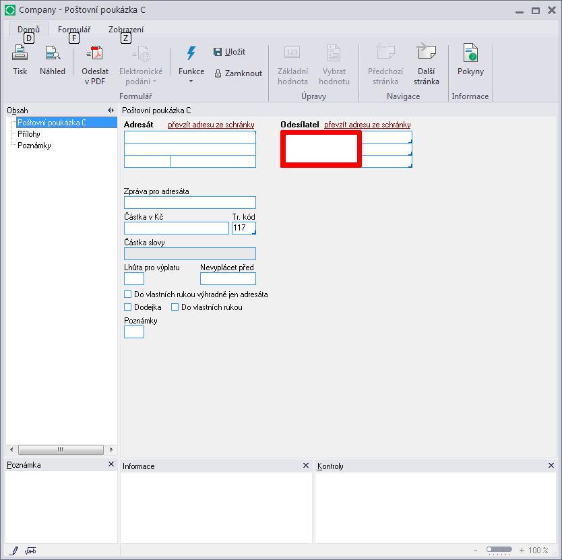Click the Obsah scrollbar right arrow
The width and height of the screenshot is (562, 560).
[x=111, y=449]
